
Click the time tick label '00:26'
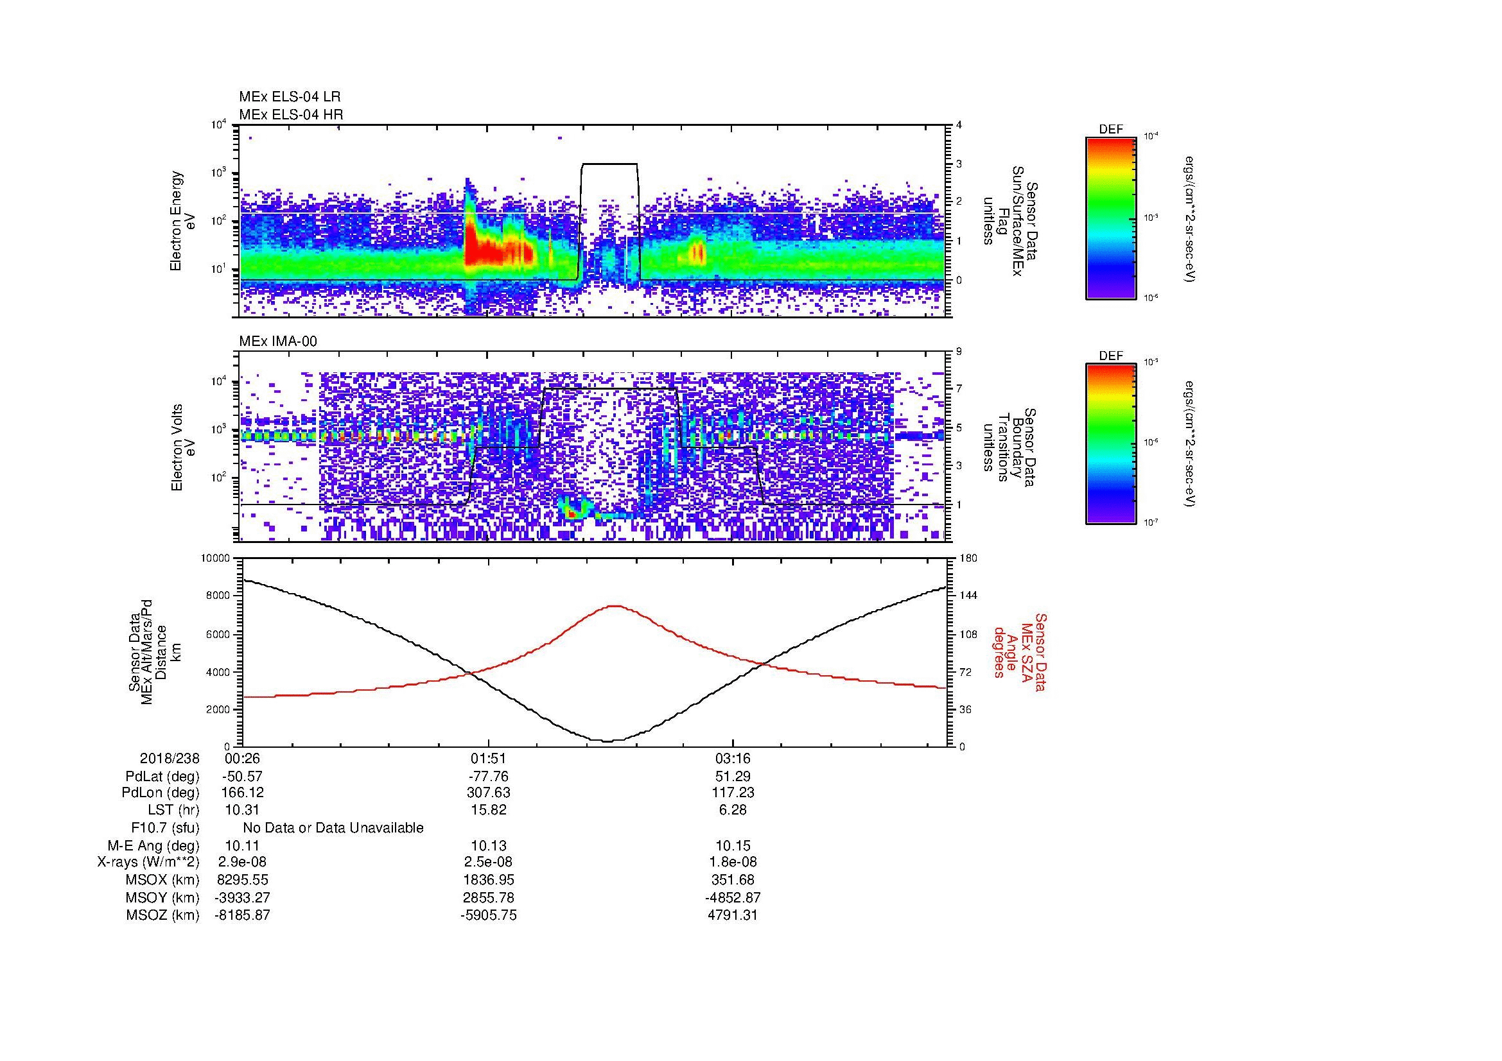(x=242, y=759)
